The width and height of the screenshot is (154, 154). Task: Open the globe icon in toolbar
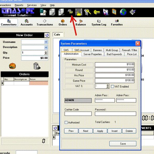(x=123, y=12)
